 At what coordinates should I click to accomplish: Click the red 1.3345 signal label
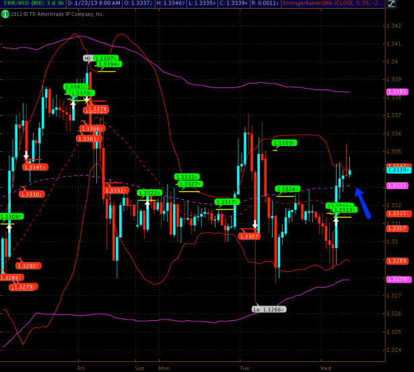point(34,168)
